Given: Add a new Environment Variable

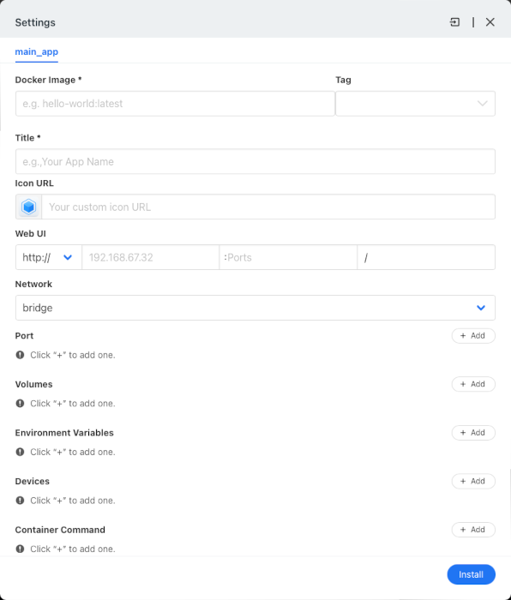Looking at the screenshot, I should pyautogui.click(x=473, y=432).
